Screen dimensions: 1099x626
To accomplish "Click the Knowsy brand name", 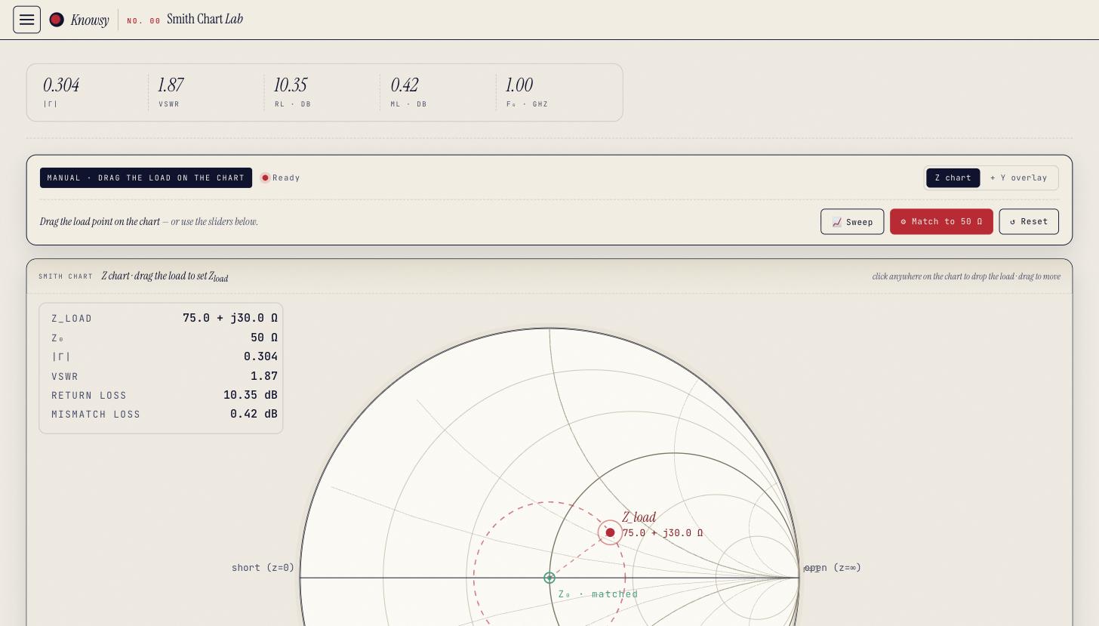I will 90,20.
